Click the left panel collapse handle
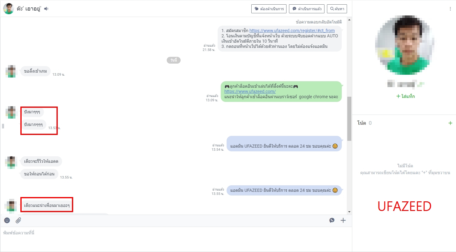456x252 pixels. click(3, 126)
